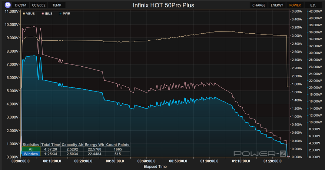Select the All statistics row
325x170 pixels.
(x=31, y=149)
